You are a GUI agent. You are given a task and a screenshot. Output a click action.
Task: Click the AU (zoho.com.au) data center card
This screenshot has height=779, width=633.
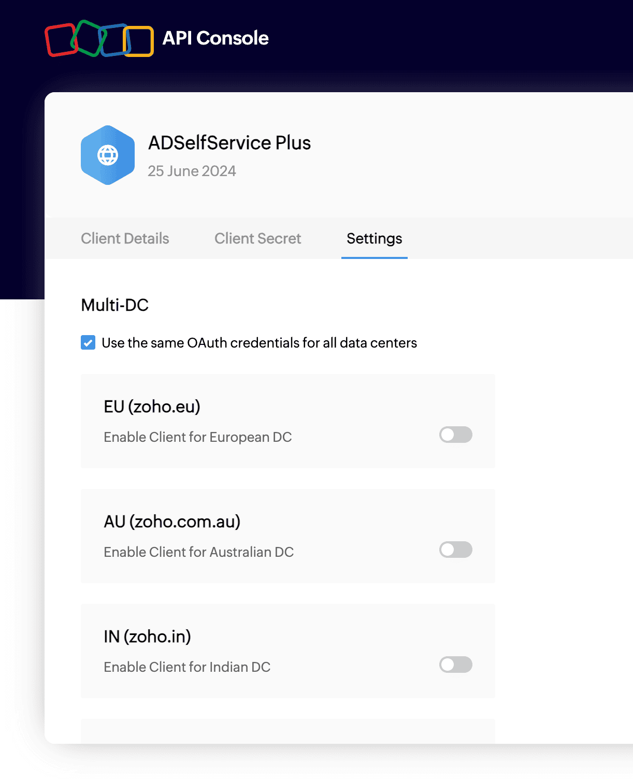click(288, 536)
